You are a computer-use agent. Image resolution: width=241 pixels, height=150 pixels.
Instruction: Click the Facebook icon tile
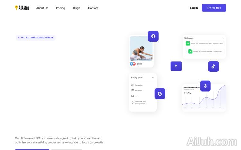pos(153,36)
